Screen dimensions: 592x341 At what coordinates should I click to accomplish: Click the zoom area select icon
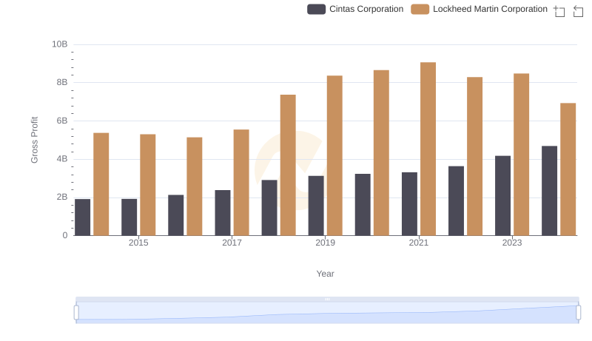pos(559,11)
